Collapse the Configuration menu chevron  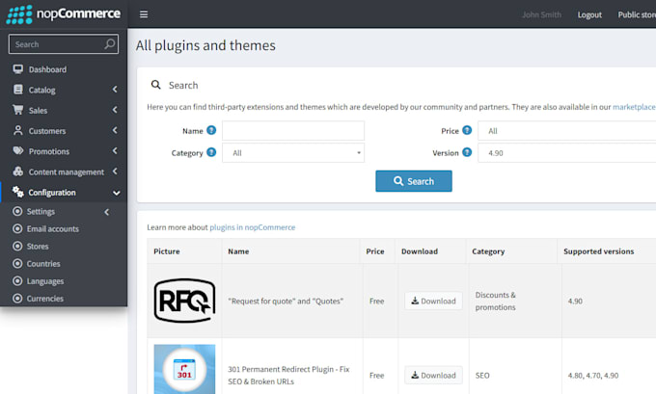(117, 193)
